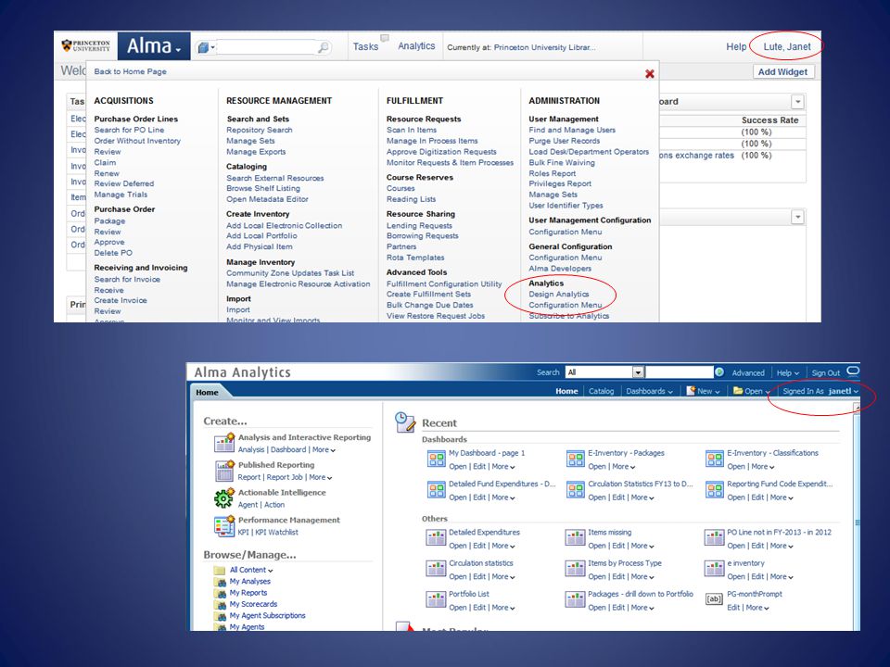890x667 pixels.
Task: Click the Performance Management icon
Action: click(x=224, y=525)
